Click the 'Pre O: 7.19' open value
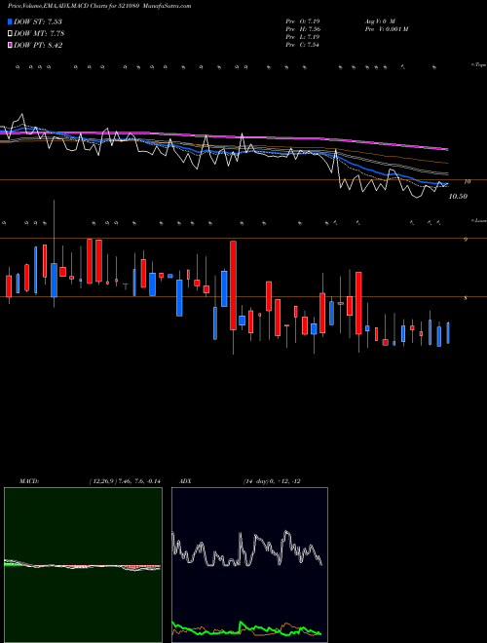Image resolution: width=487 pixels, height=643 pixels. pyautogui.click(x=303, y=20)
